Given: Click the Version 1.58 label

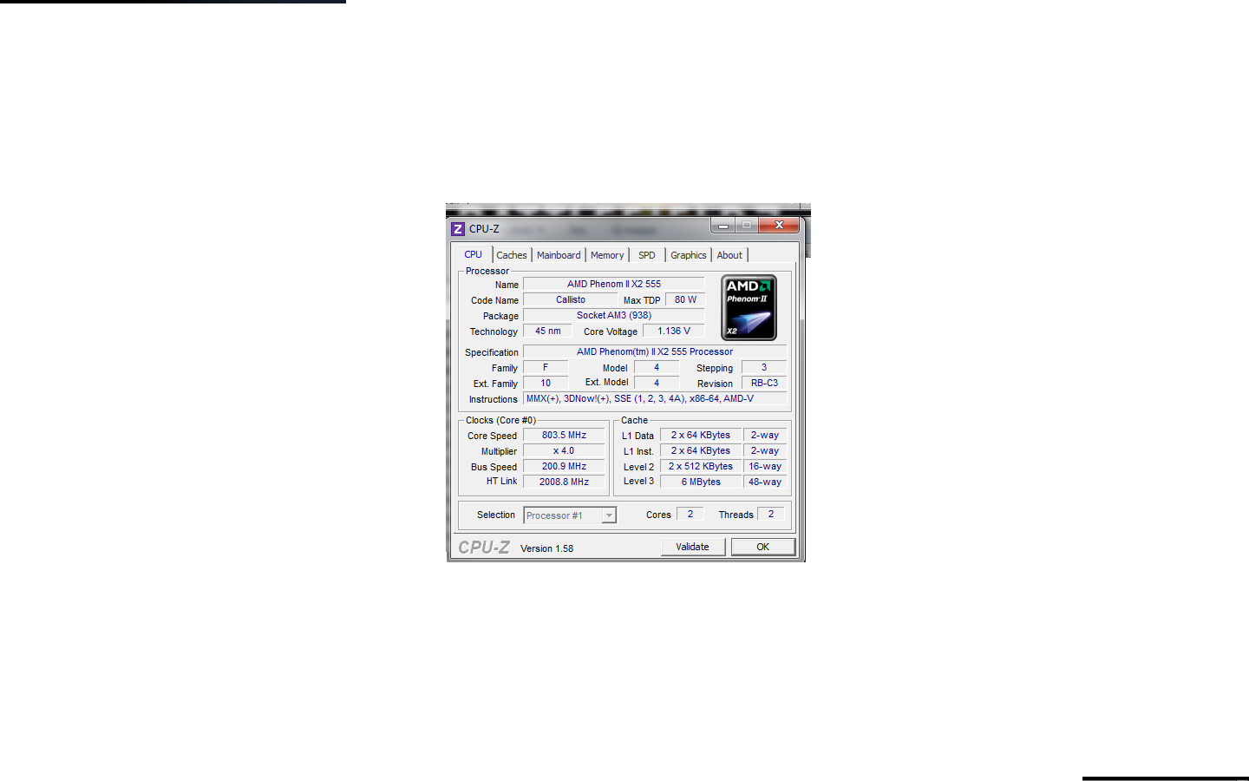Looking at the screenshot, I should point(546,548).
